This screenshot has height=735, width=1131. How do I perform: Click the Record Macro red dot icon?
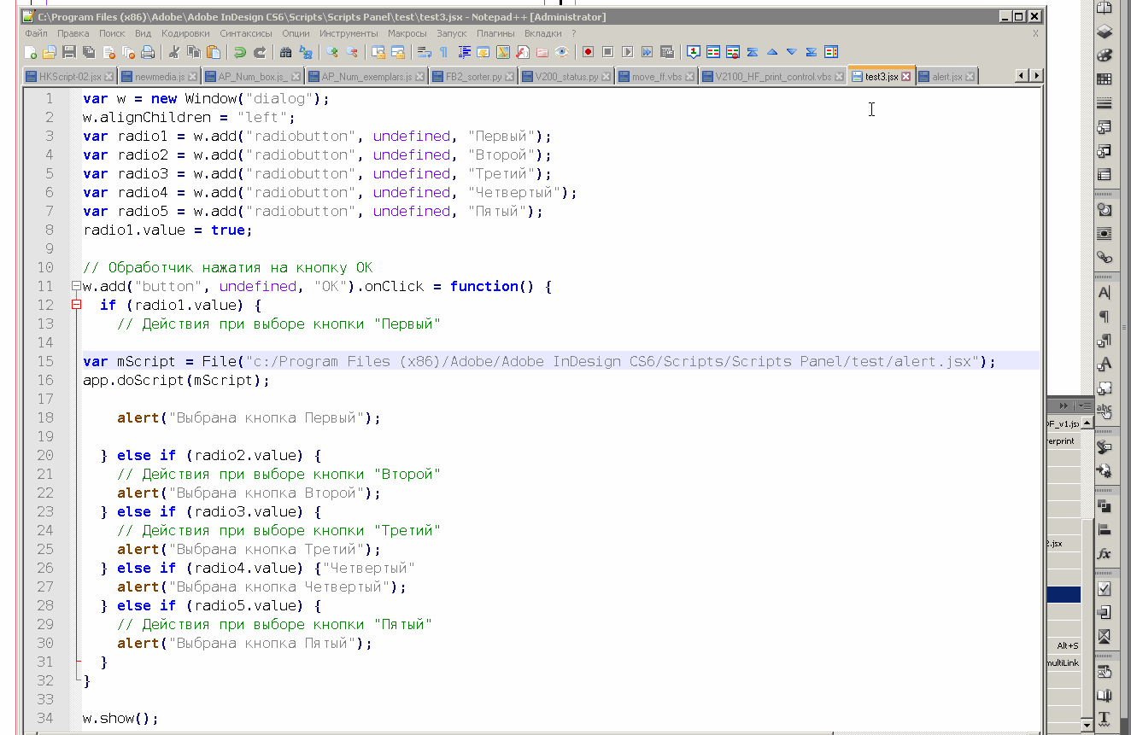tap(588, 52)
